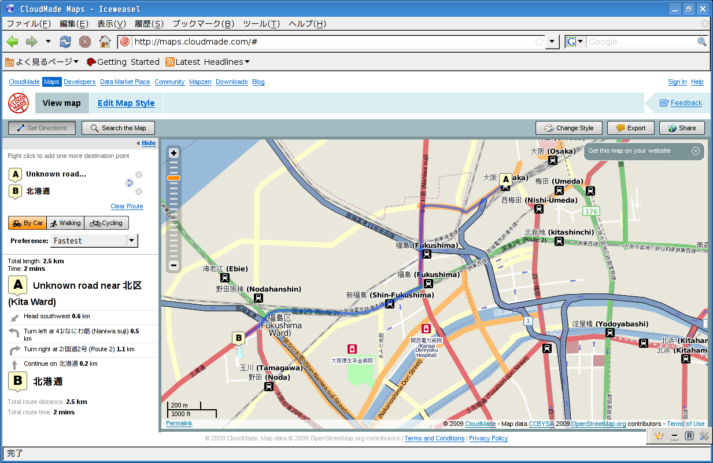Screen dimensions: 713x463
Task: Reload the current page
Action: tap(65, 42)
